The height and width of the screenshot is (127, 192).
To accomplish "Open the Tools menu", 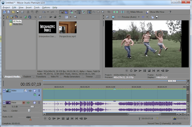I will coord(37,7).
